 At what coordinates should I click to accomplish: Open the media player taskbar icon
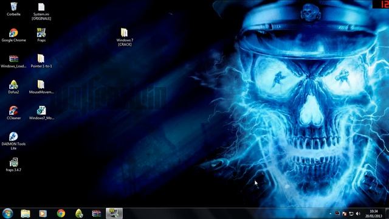tap(43, 214)
